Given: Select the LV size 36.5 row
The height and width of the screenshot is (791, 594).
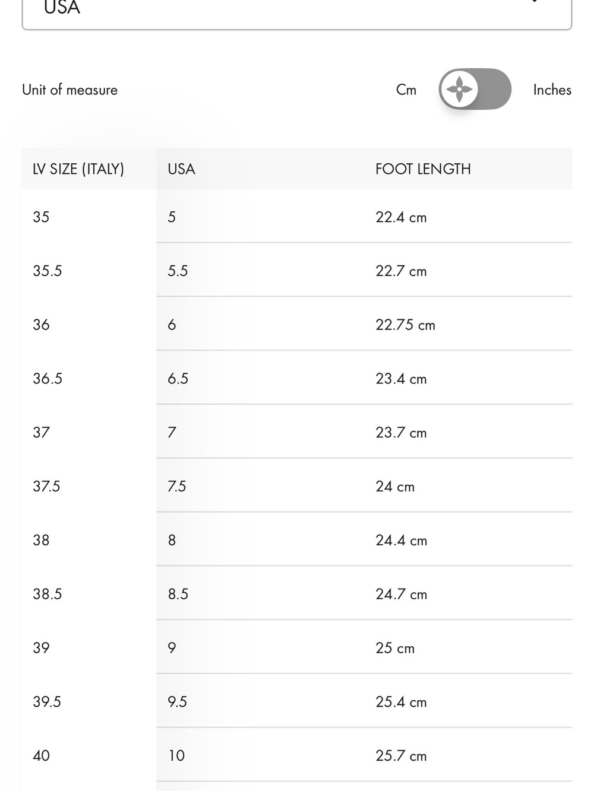Looking at the screenshot, I should 297,378.
